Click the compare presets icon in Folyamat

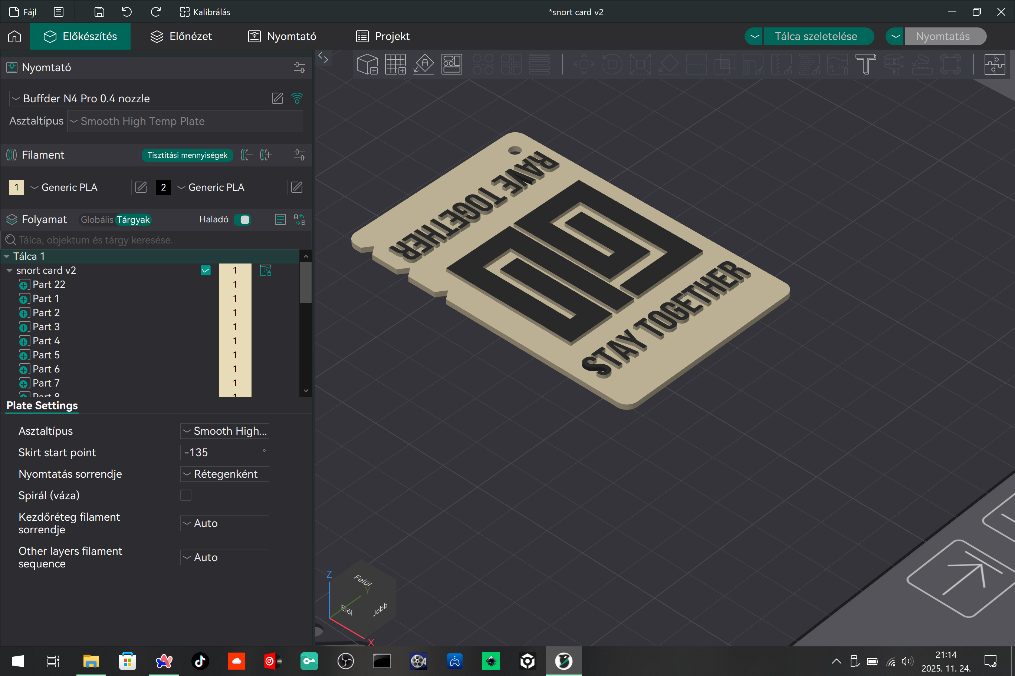pos(299,219)
